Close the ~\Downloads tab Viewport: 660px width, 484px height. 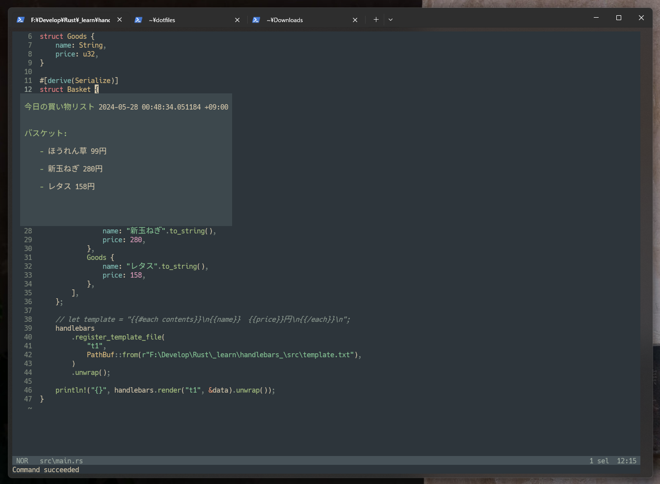(x=355, y=20)
